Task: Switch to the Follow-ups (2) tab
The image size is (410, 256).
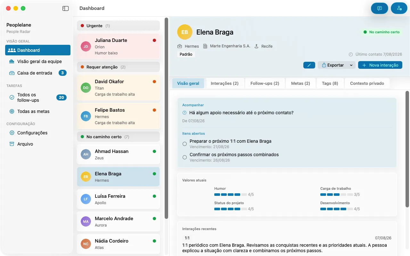Action: coord(265,83)
